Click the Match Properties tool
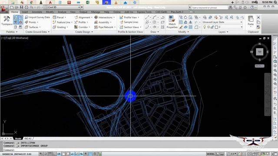278x156 pixels. pyautogui.click(x=172, y=22)
